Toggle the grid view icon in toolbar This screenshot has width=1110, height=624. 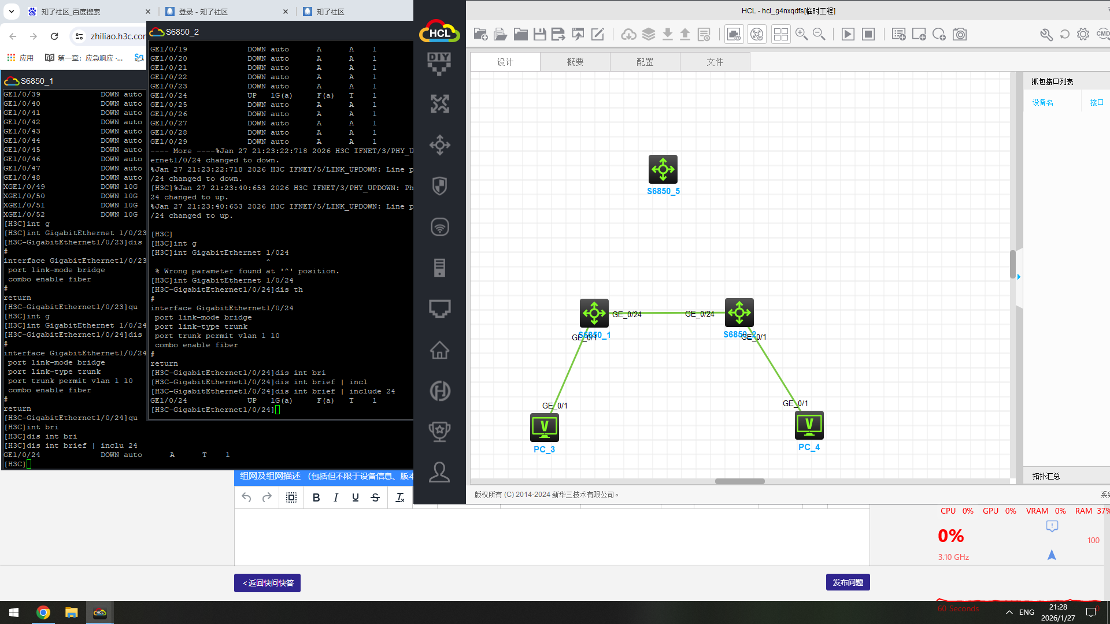click(x=780, y=35)
